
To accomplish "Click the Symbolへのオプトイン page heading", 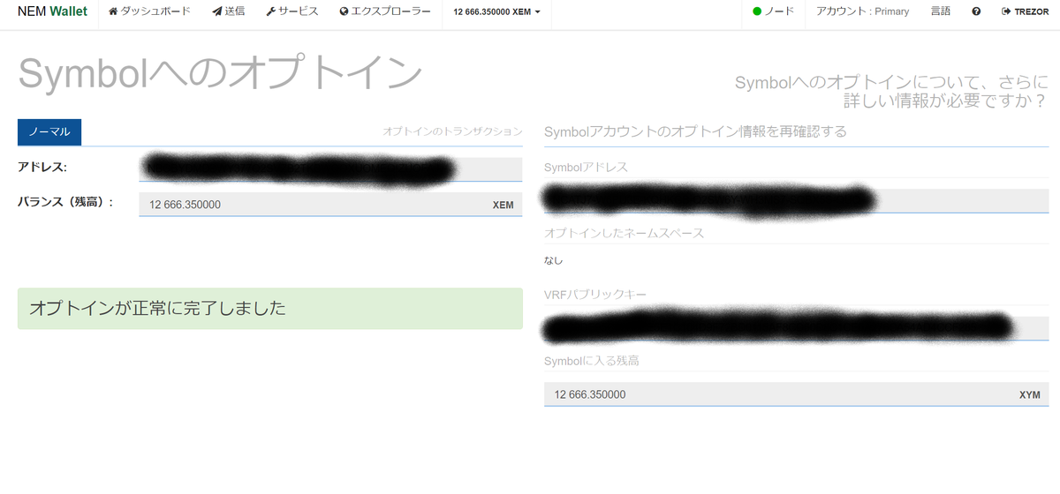I will [x=220, y=73].
